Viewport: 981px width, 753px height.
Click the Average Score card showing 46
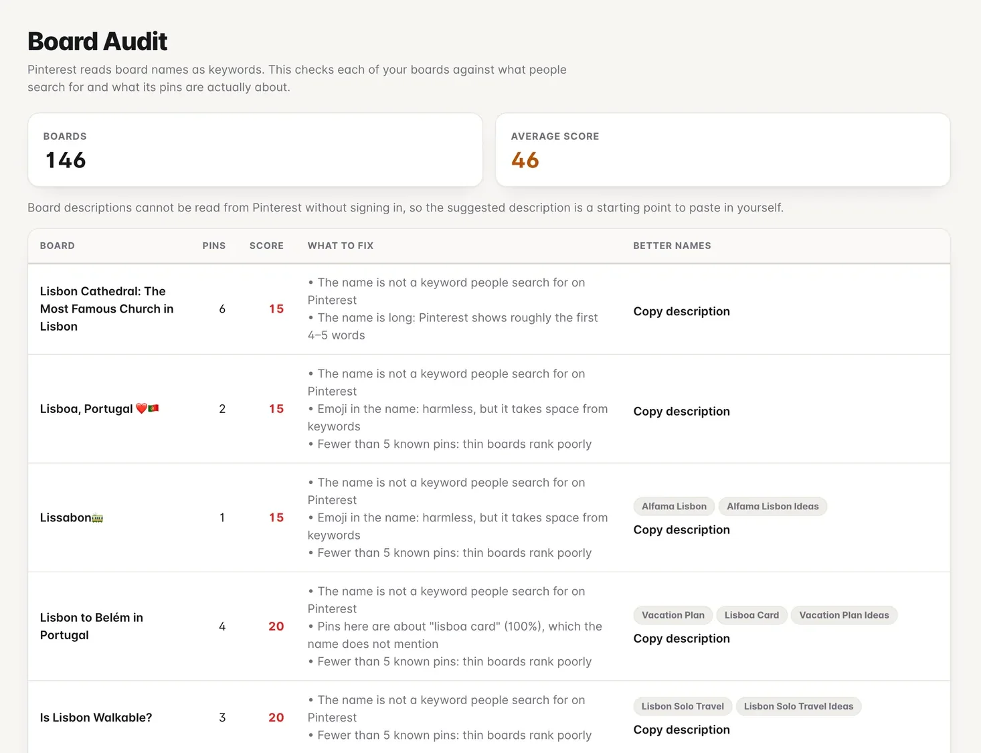click(x=723, y=150)
